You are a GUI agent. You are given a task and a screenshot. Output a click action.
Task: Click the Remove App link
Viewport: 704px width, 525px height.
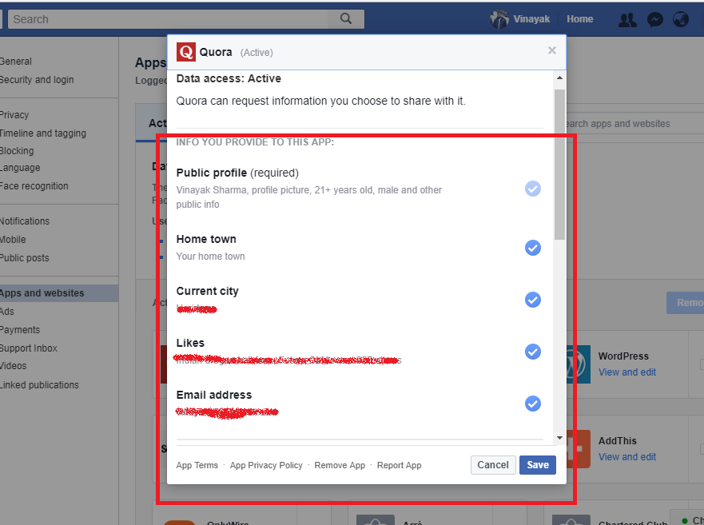click(x=340, y=465)
